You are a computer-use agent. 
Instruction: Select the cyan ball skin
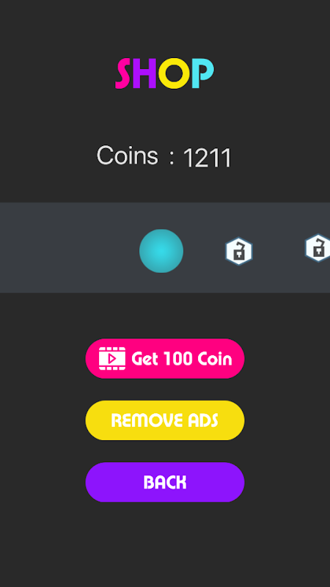coord(161,251)
